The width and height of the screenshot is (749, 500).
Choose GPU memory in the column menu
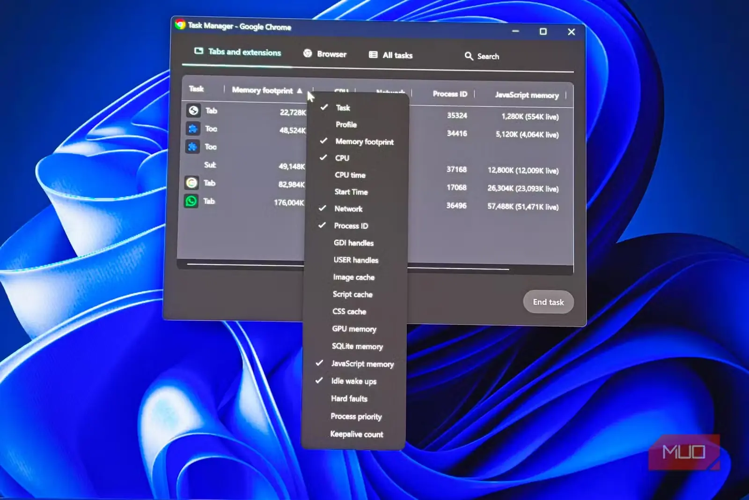click(355, 329)
